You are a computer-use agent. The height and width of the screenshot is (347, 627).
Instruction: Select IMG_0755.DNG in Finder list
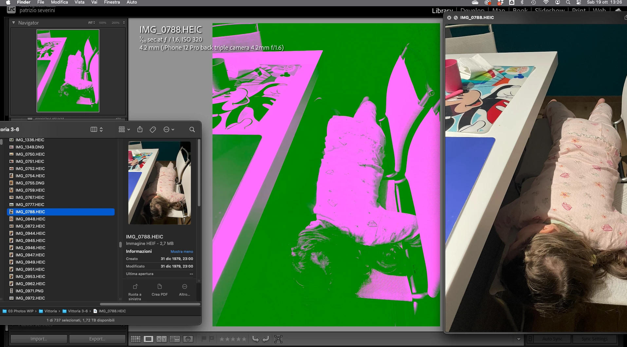61,183
